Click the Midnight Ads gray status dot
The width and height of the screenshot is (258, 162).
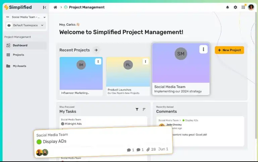click(x=62, y=124)
